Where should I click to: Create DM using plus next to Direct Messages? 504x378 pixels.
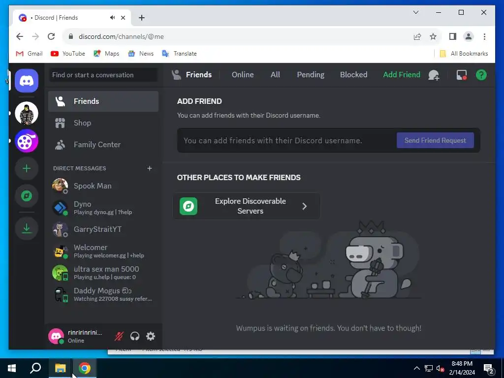(x=150, y=168)
